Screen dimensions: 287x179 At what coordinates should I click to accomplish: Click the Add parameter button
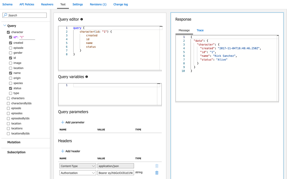pos(73,122)
